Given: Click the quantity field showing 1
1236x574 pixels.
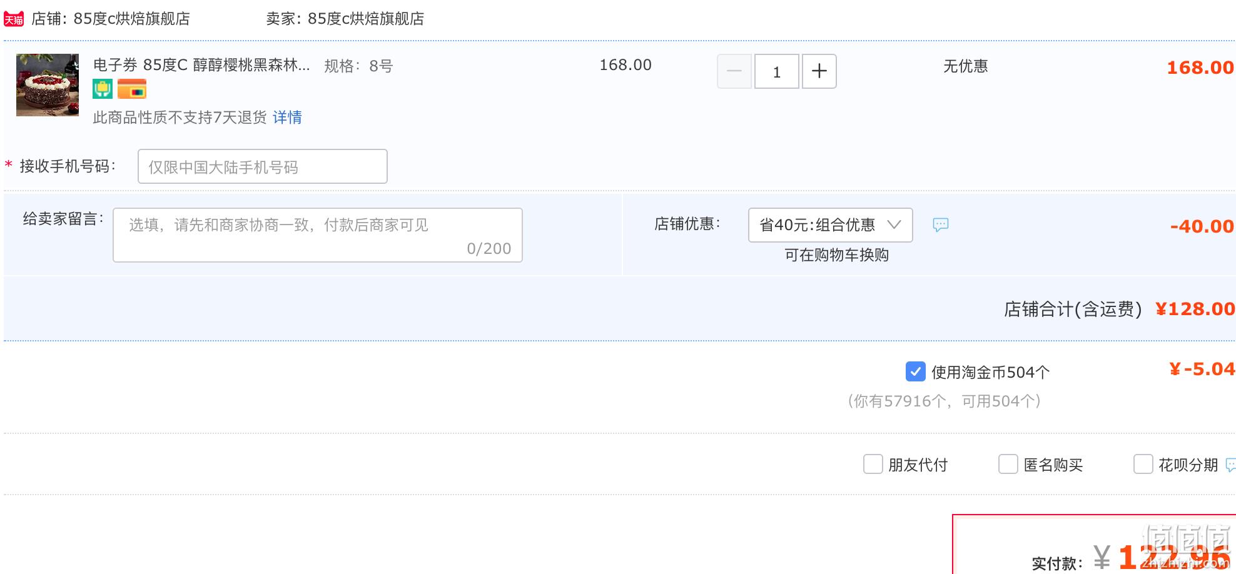Looking at the screenshot, I should tap(777, 71).
